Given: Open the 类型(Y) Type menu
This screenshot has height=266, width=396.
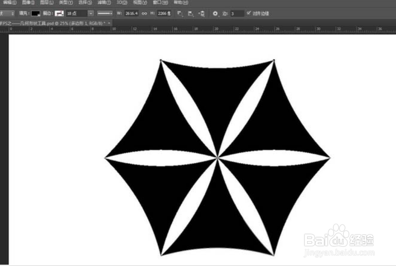Looking at the screenshot, I should coord(66,3).
